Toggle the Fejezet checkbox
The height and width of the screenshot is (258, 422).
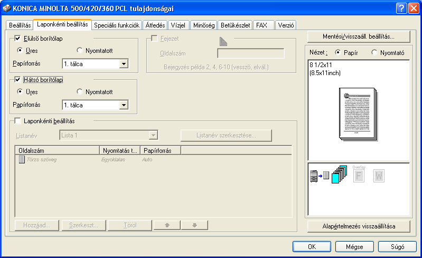click(154, 39)
